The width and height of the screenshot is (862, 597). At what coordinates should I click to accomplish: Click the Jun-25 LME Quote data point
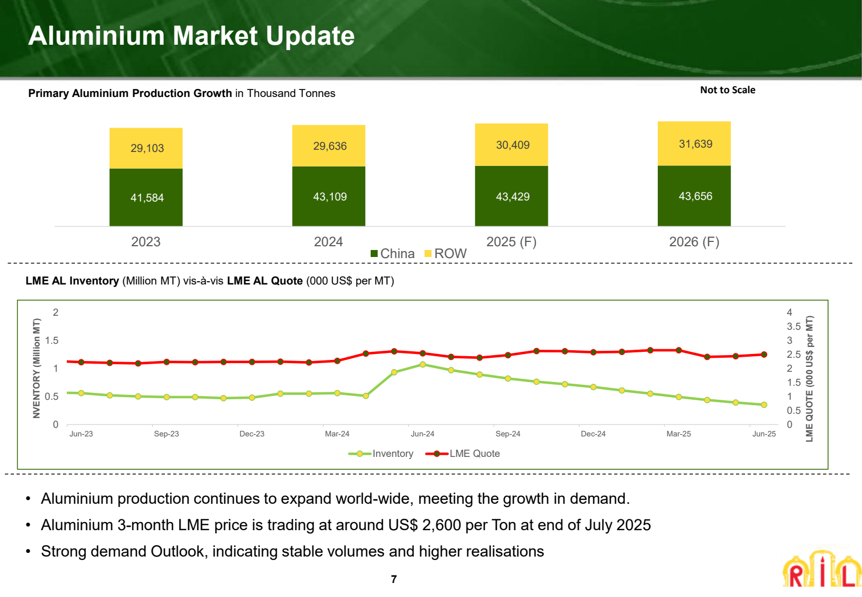764,355
